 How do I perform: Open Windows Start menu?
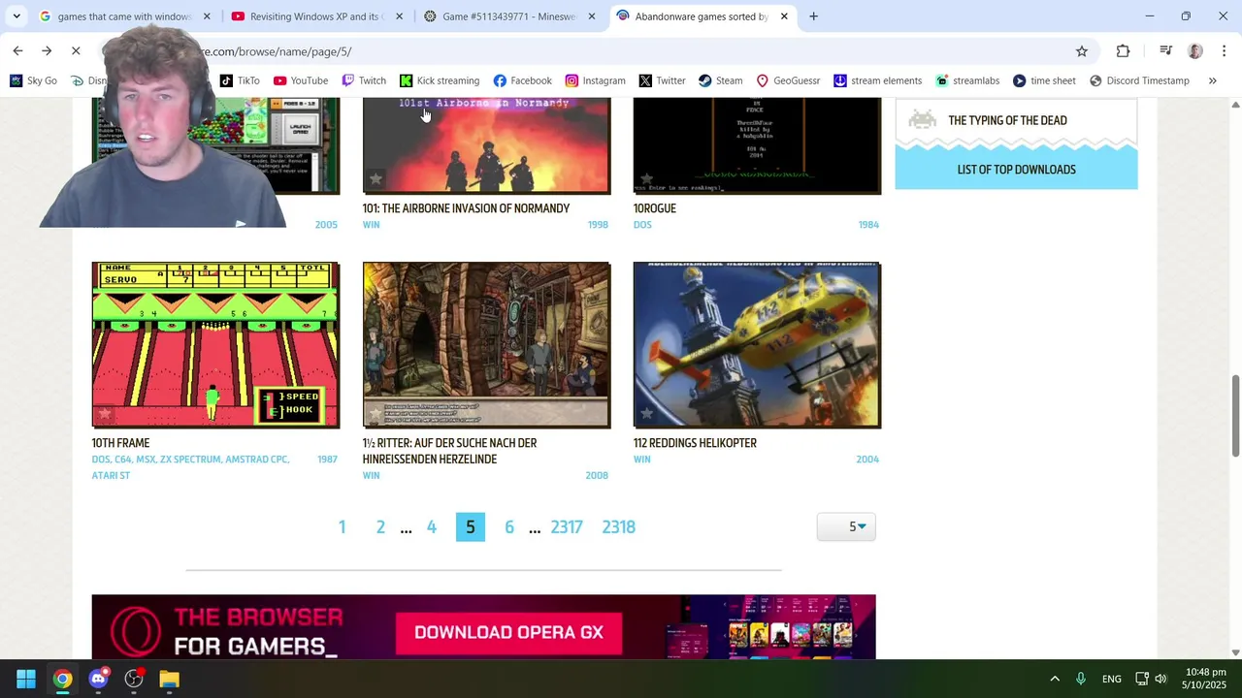[x=26, y=679]
